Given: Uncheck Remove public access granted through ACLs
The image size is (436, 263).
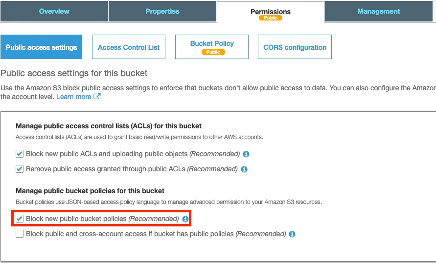Looking at the screenshot, I should tap(20, 169).
